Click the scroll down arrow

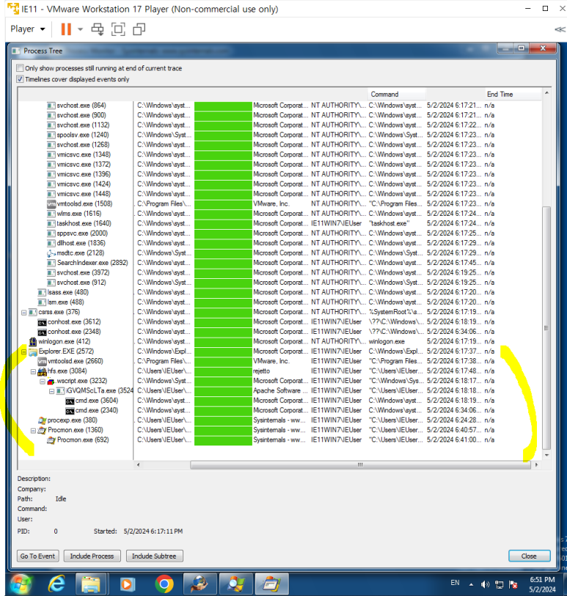coord(546,454)
